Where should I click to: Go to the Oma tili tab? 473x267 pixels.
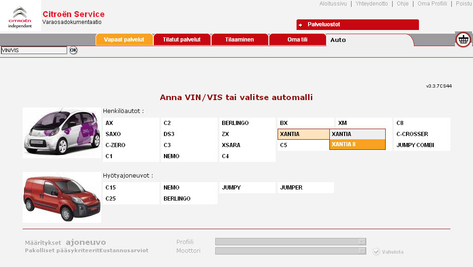(297, 40)
